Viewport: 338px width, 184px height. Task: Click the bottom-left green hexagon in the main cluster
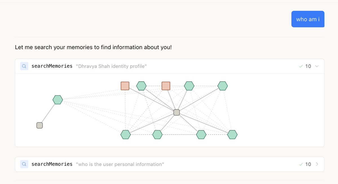126,135
